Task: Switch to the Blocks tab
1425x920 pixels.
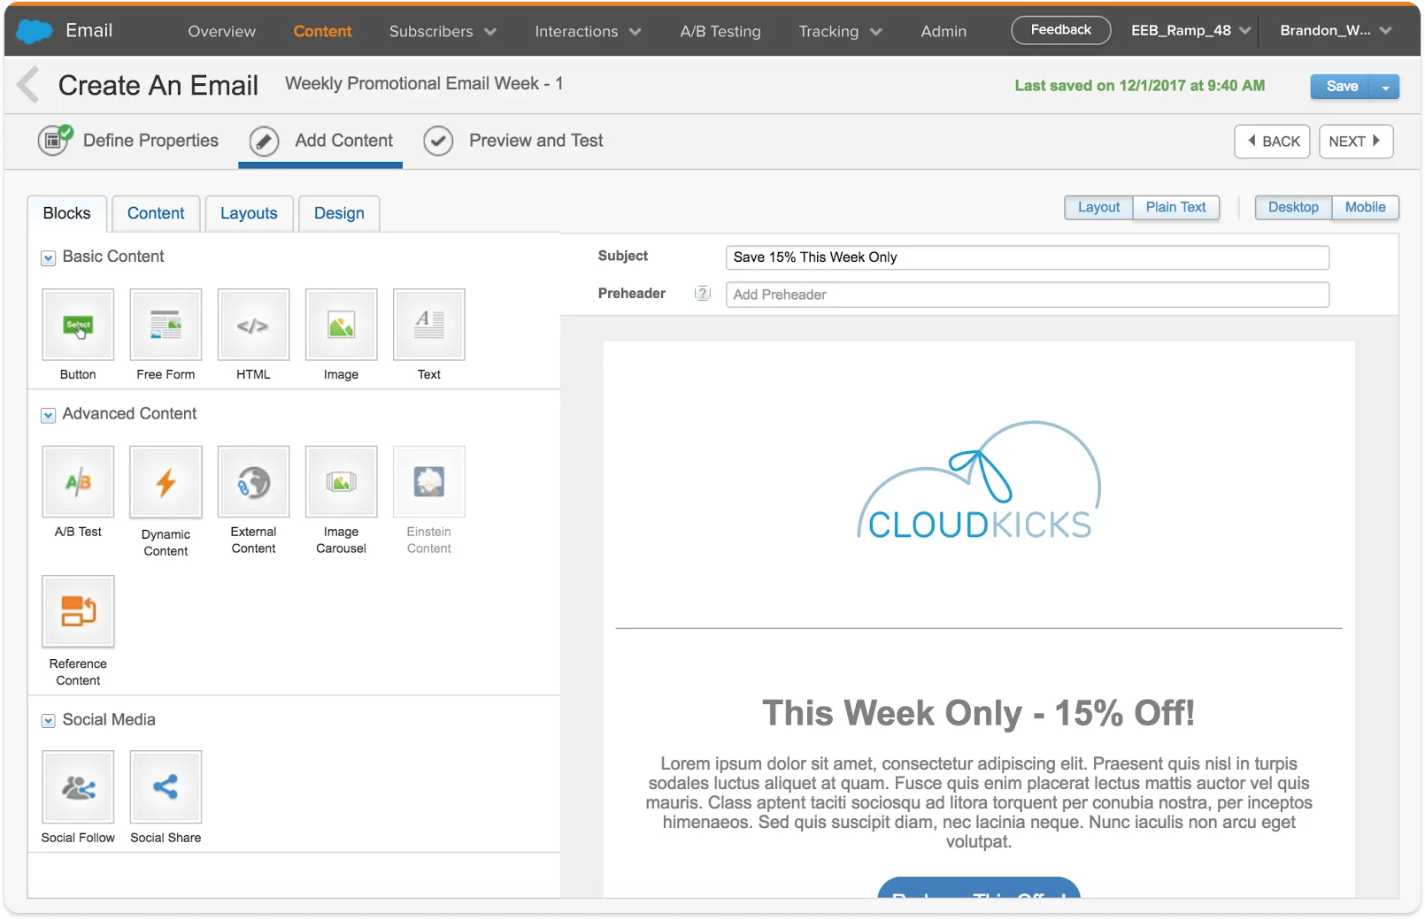Action: (x=66, y=213)
